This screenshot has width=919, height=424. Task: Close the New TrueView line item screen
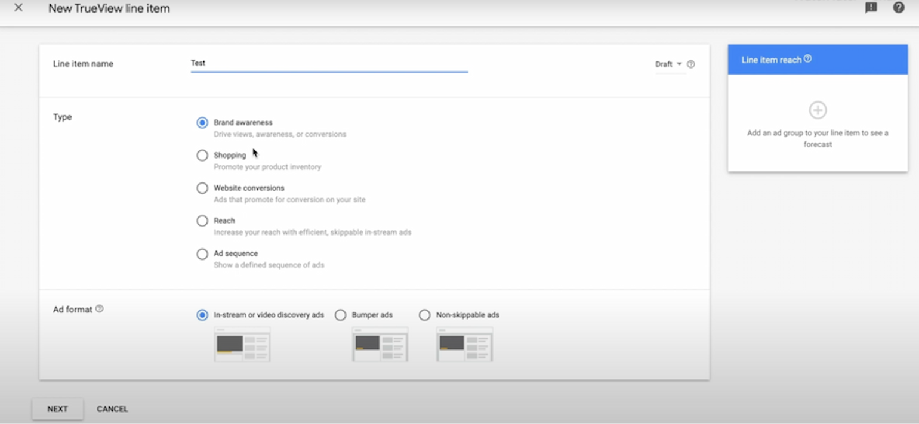(x=18, y=8)
